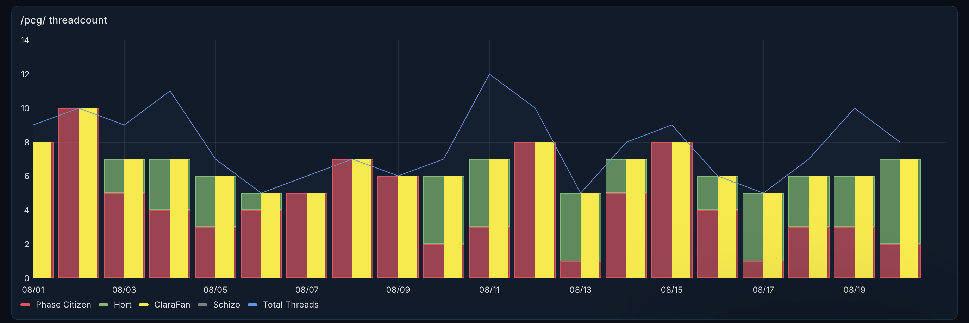The width and height of the screenshot is (969, 323).
Task: Click the 08/03 x-axis date label
Action: (x=124, y=290)
